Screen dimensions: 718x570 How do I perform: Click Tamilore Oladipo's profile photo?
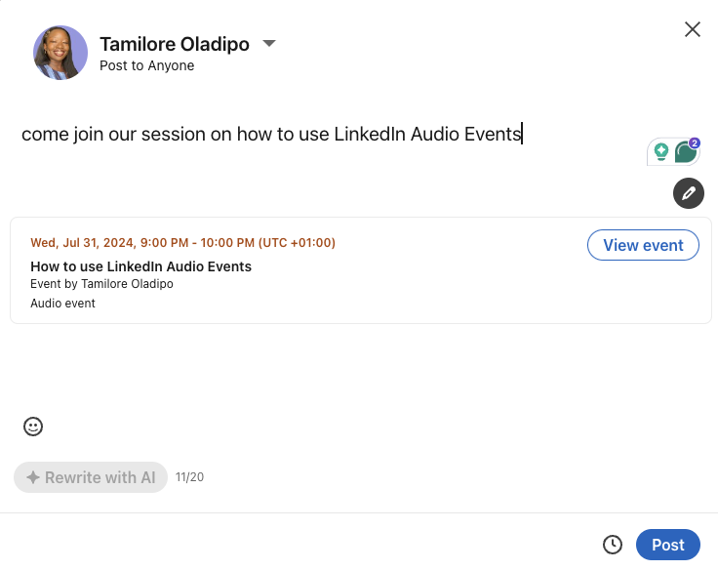click(x=60, y=53)
